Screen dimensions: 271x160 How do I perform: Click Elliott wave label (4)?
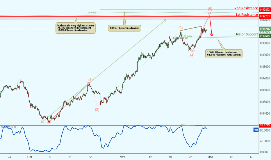[x=192, y=55]
